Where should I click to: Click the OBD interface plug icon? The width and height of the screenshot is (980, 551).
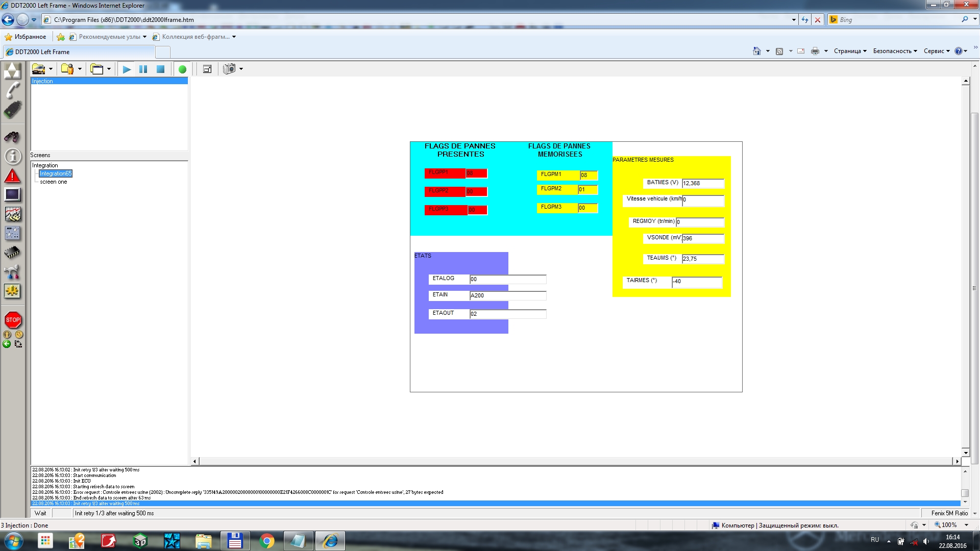coord(12,109)
